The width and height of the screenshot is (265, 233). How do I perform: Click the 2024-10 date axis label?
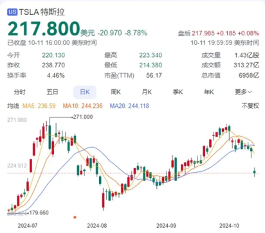(229, 226)
